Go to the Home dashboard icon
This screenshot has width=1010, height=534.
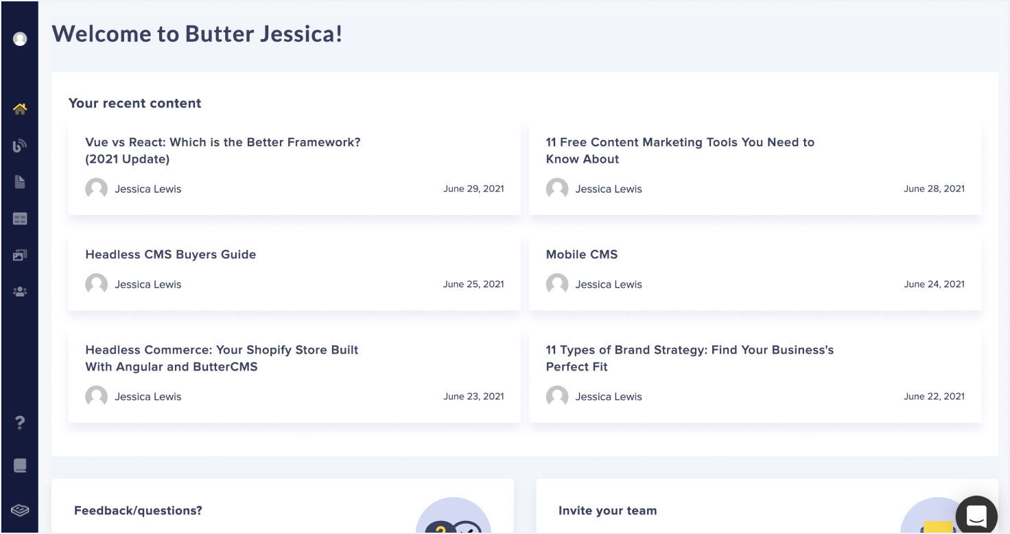(20, 108)
